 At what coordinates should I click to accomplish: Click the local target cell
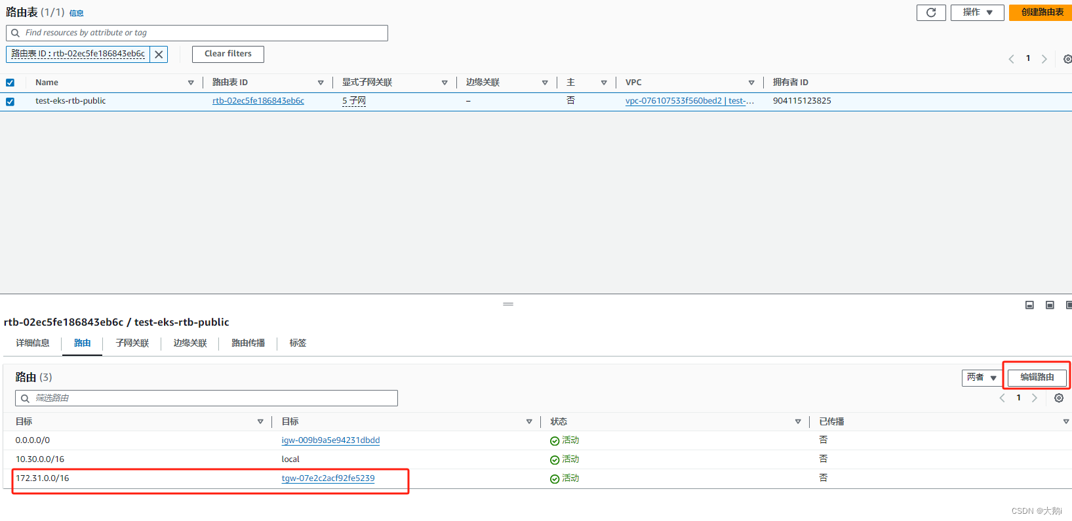290,459
